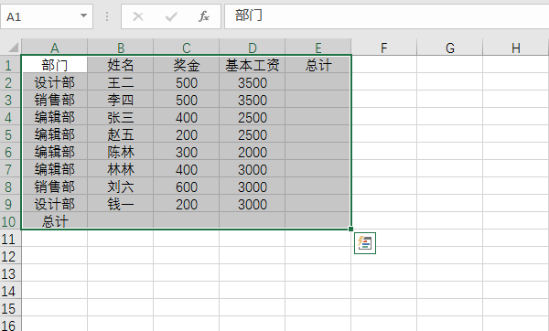Select column B header
Screen dimensions: 549x331
coord(120,47)
